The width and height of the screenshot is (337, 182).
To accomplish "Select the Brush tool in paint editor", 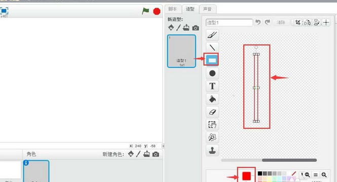I will tap(212, 35).
